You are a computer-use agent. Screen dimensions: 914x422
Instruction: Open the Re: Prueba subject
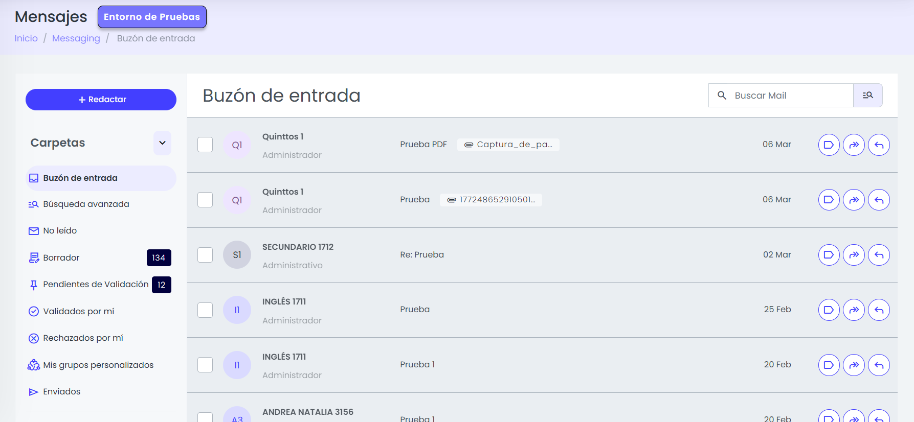pos(422,255)
